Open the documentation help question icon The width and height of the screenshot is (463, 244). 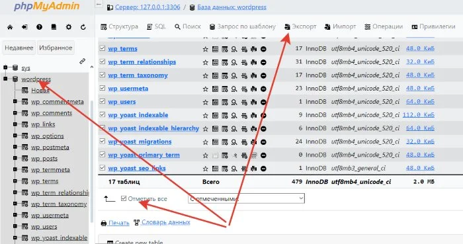point(39,27)
